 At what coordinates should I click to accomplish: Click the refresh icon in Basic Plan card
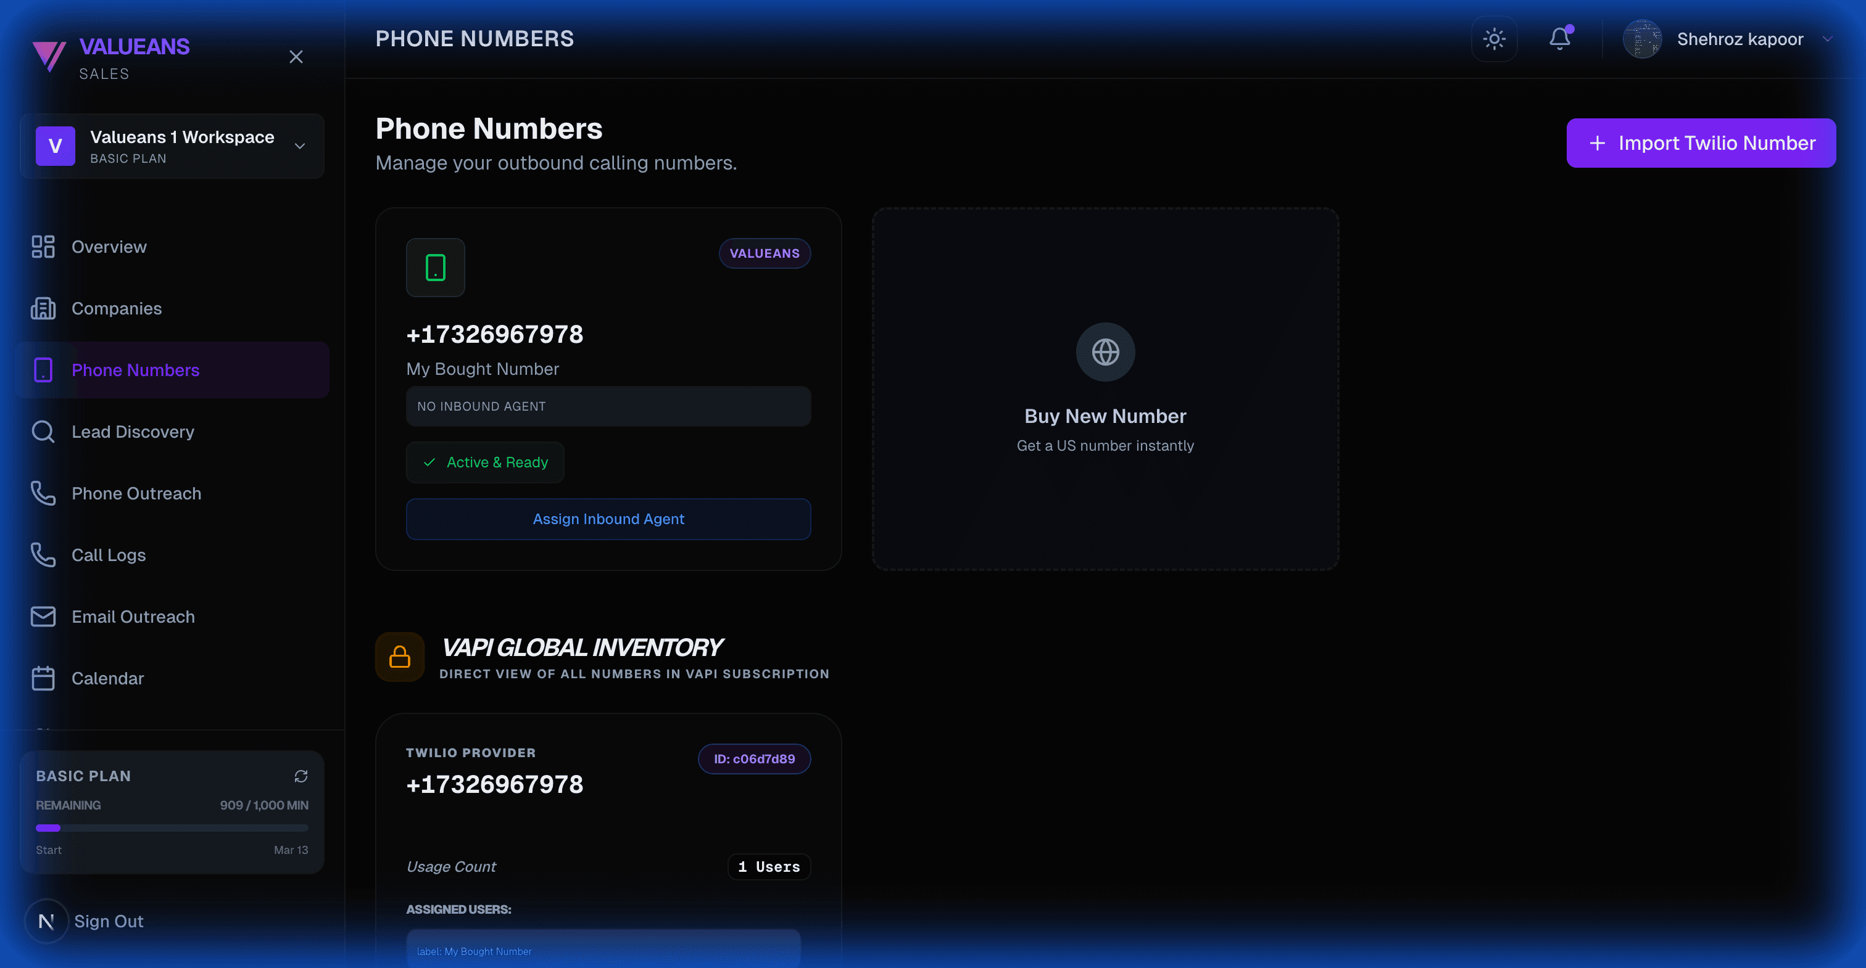click(301, 776)
